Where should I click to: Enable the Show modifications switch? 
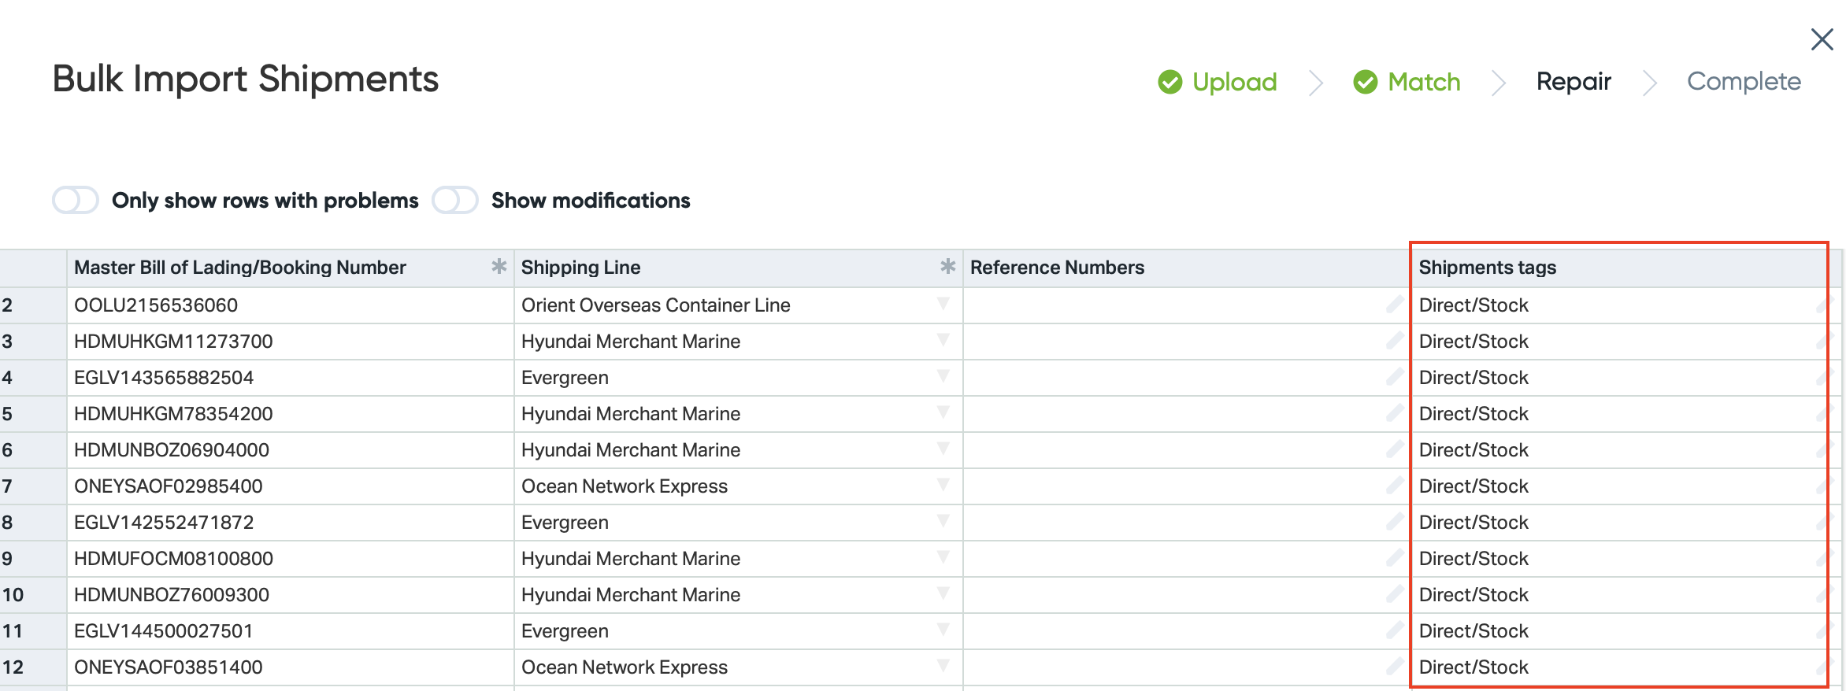point(455,200)
